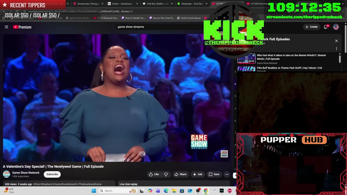The height and width of the screenshot is (195, 347).
Task: Click #TheNewlywedGame hashtag
Action: pyautogui.click(x=89, y=184)
